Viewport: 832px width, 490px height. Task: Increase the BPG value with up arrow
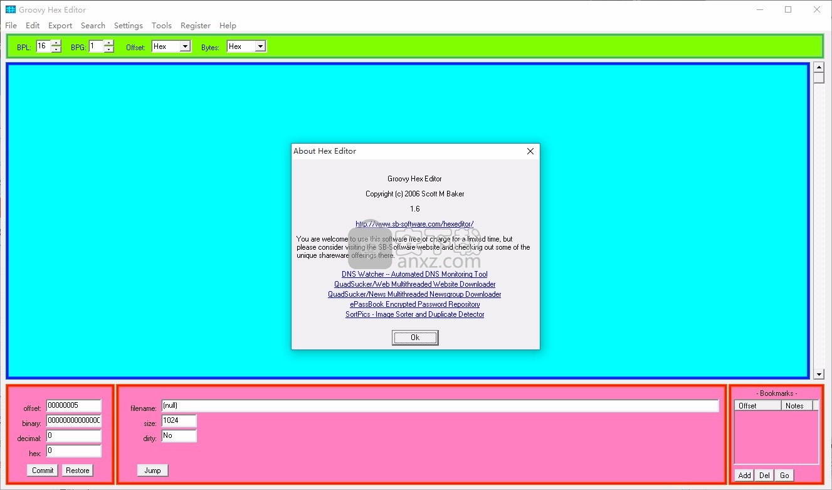pos(109,43)
